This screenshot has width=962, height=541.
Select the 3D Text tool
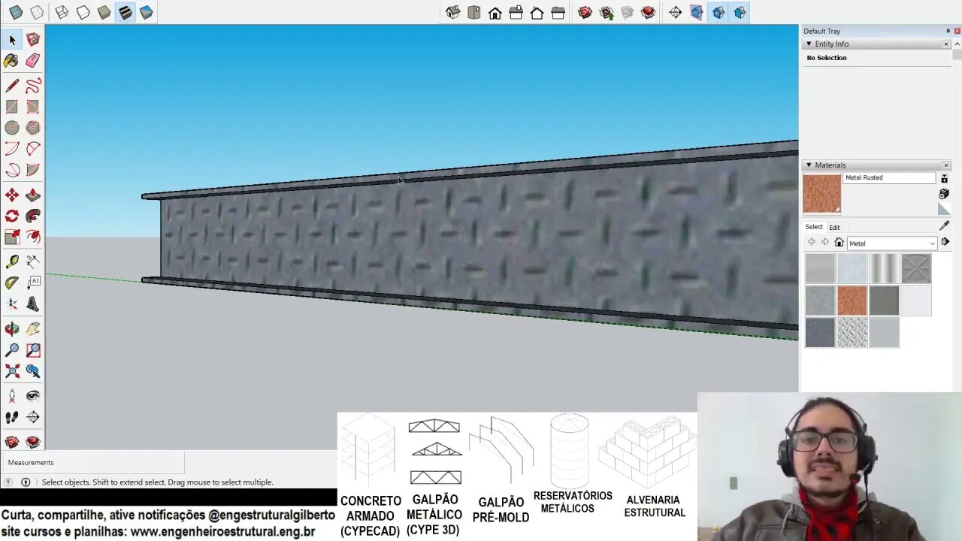33,304
